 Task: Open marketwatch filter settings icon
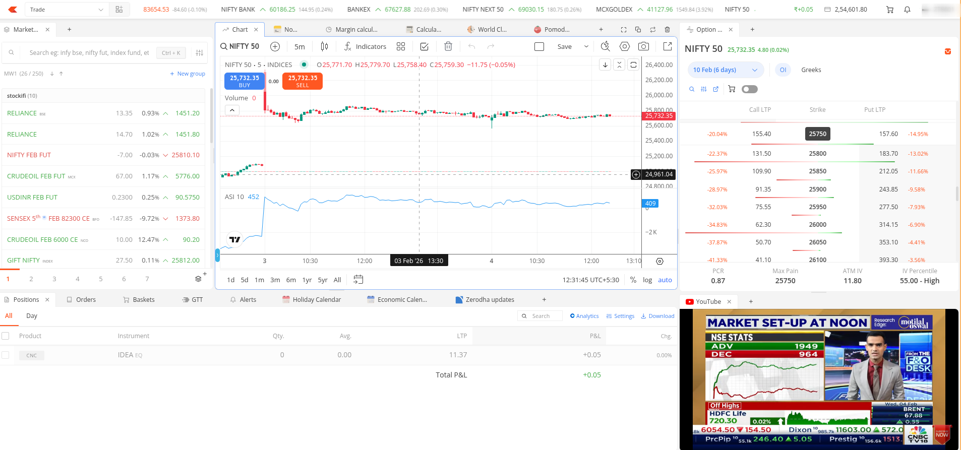[x=200, y=52]
